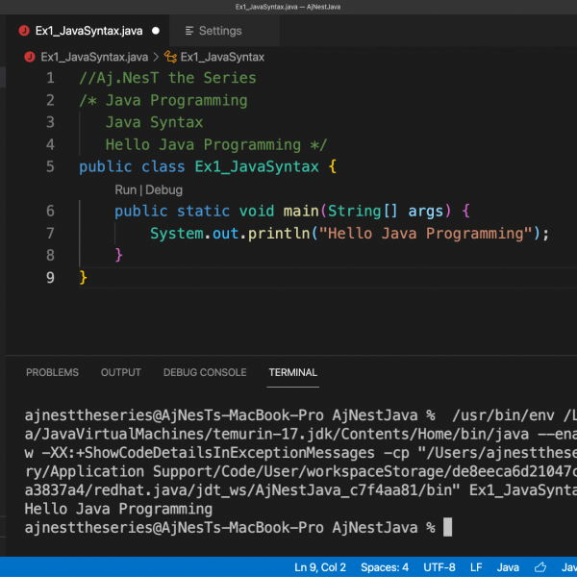Click the class symbol icon in breadcrumb
The height and width of the screenshot is (577, 577).
170,57
